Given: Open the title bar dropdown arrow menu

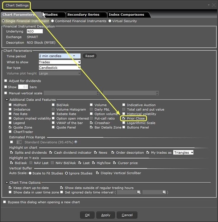Looking at the screenshot, I should [209, 5].
